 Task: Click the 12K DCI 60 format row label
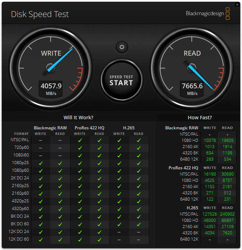click(x=19, y=239)
